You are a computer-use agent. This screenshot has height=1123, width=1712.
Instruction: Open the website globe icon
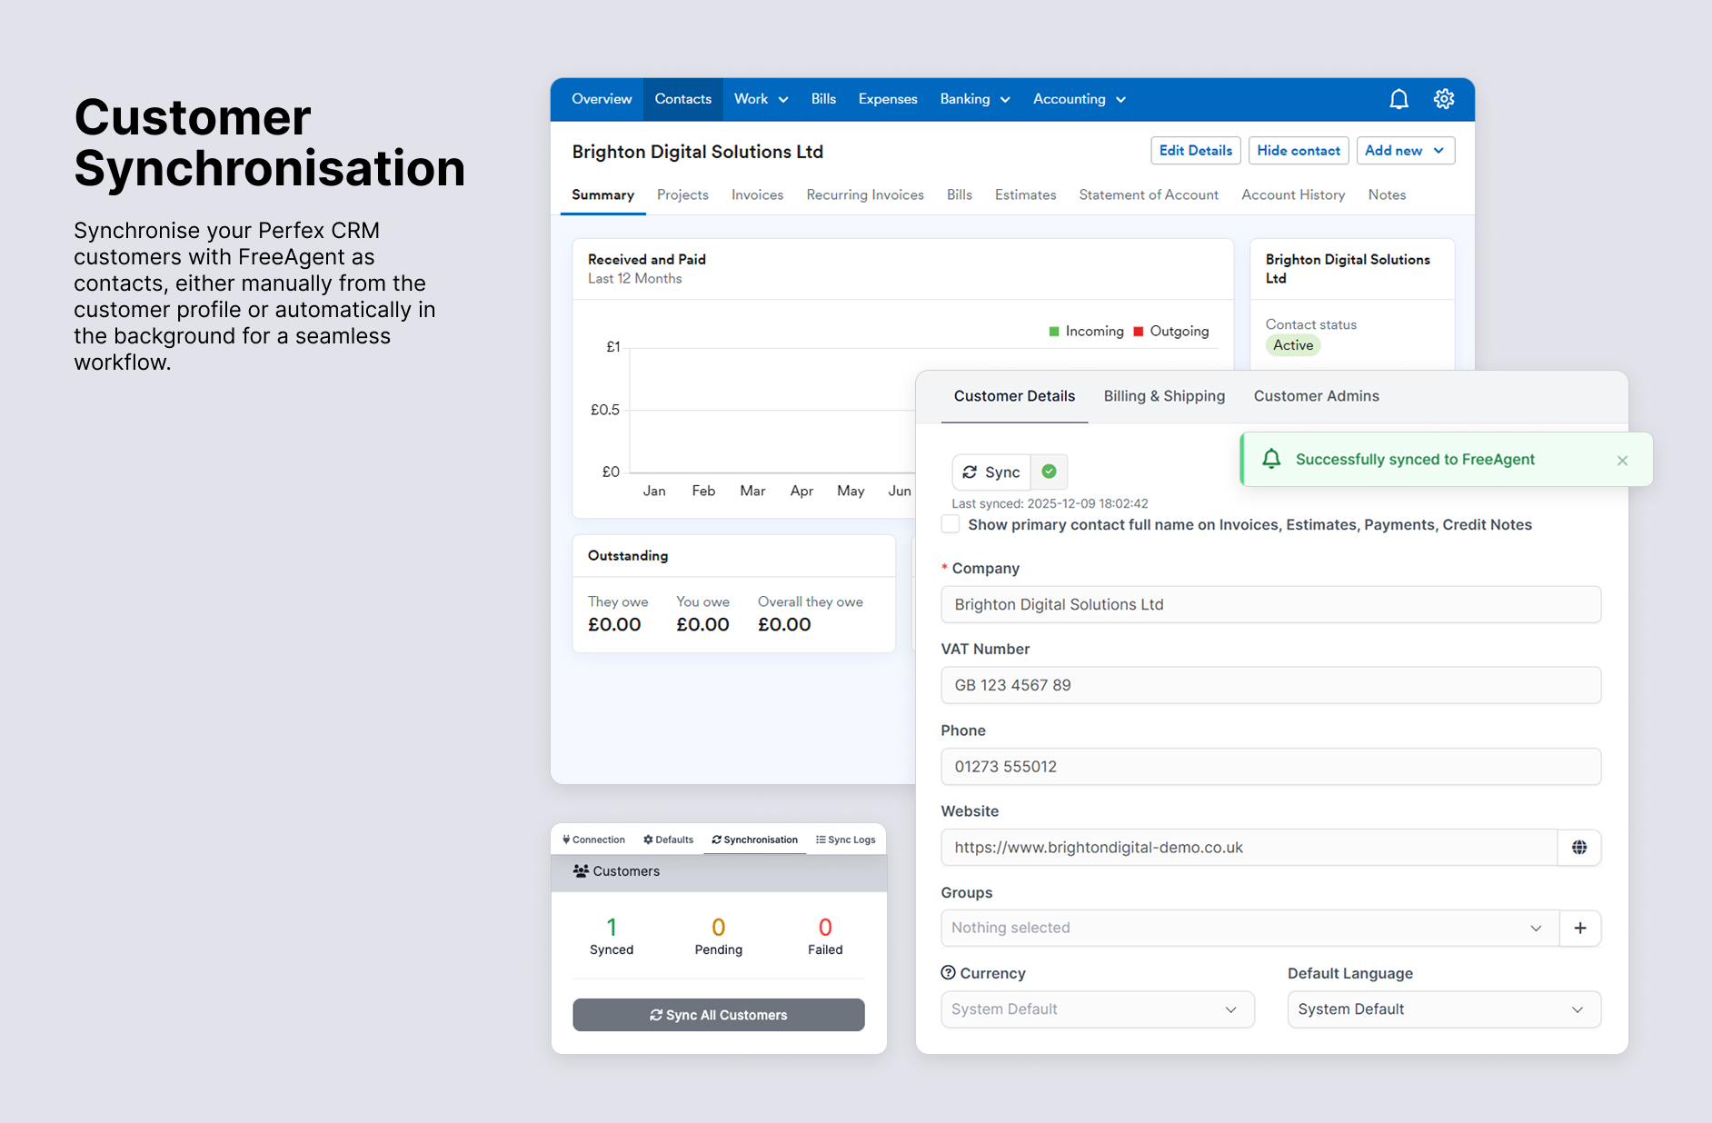click(1580, 847)
